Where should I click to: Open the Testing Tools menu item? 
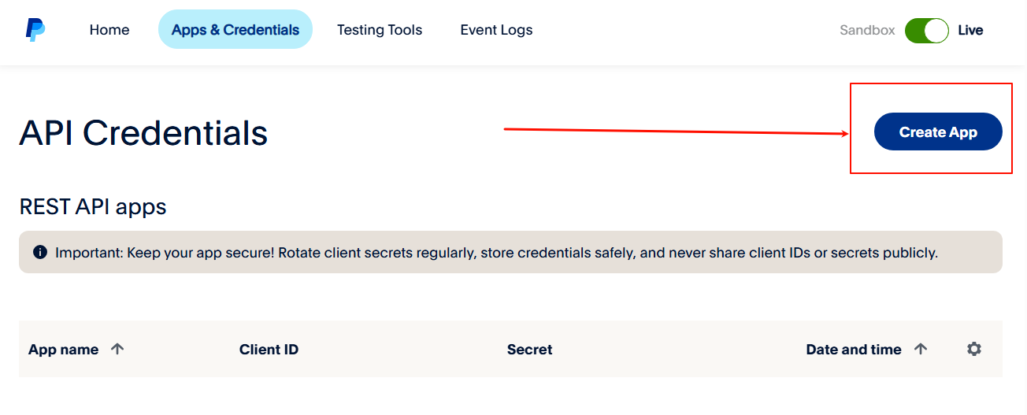[380, 30]
